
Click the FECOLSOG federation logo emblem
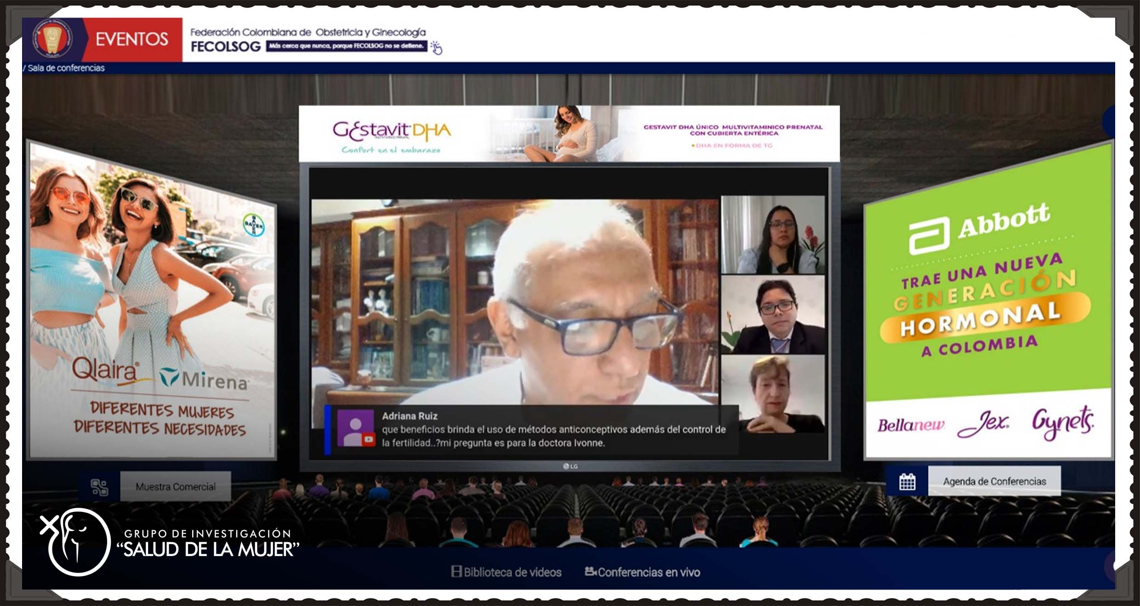point(51,39)
